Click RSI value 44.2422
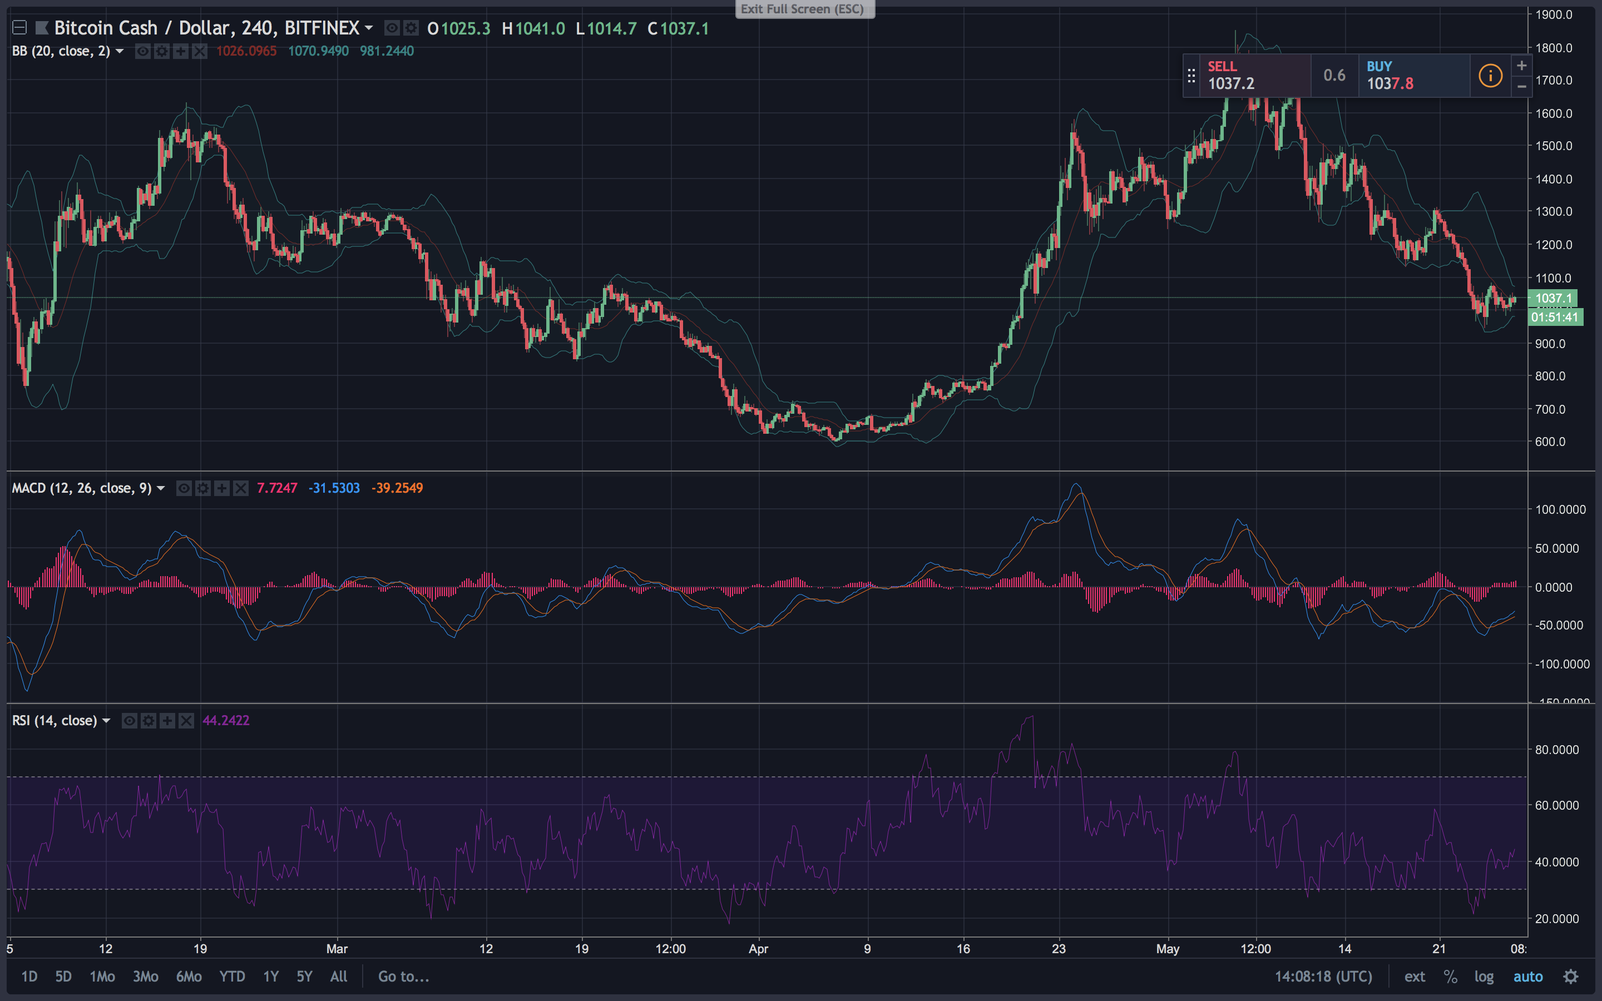1602x1001 pixels. tap(226, 720)
